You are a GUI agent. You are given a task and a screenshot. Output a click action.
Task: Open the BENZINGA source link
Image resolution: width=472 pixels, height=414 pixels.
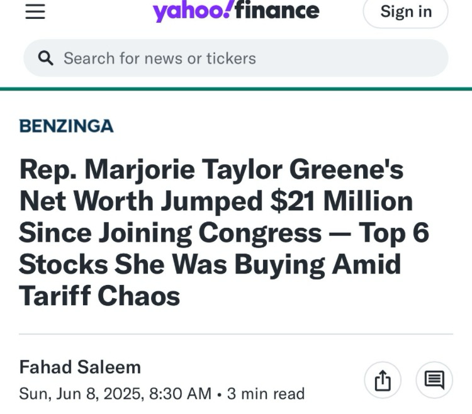pos(66,126)
